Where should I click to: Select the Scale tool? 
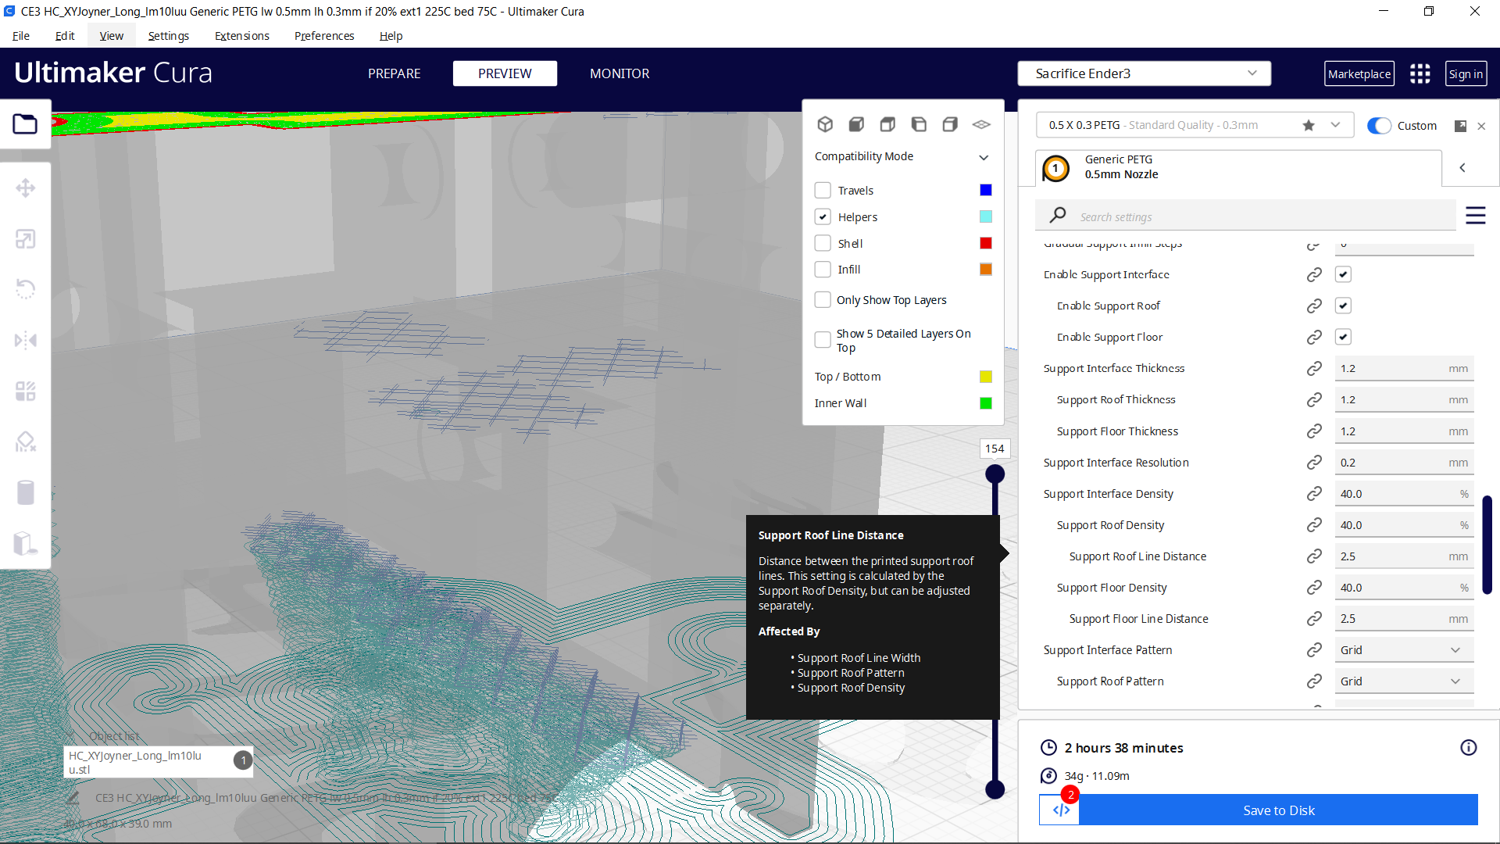point(26,238)
